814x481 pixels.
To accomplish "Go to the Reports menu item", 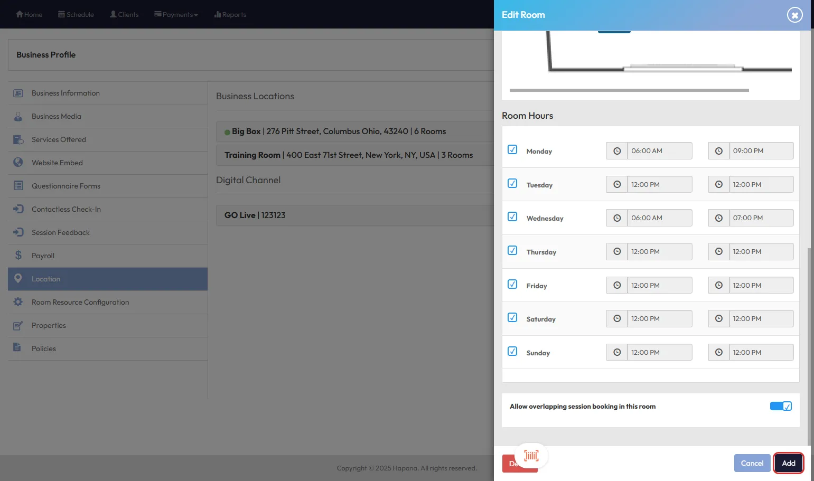I will click(x=230, y=14).
